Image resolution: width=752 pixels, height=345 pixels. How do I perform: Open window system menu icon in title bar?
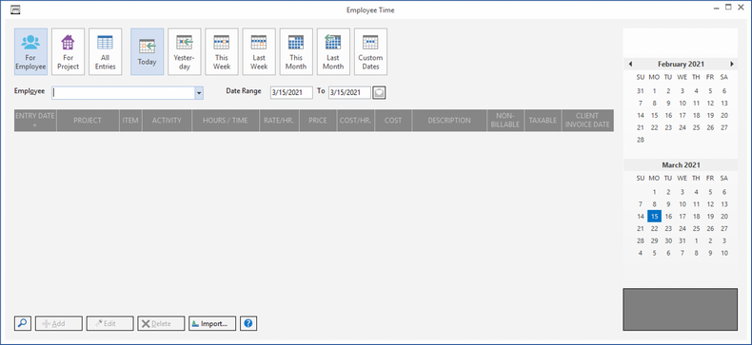coord(16,10)
